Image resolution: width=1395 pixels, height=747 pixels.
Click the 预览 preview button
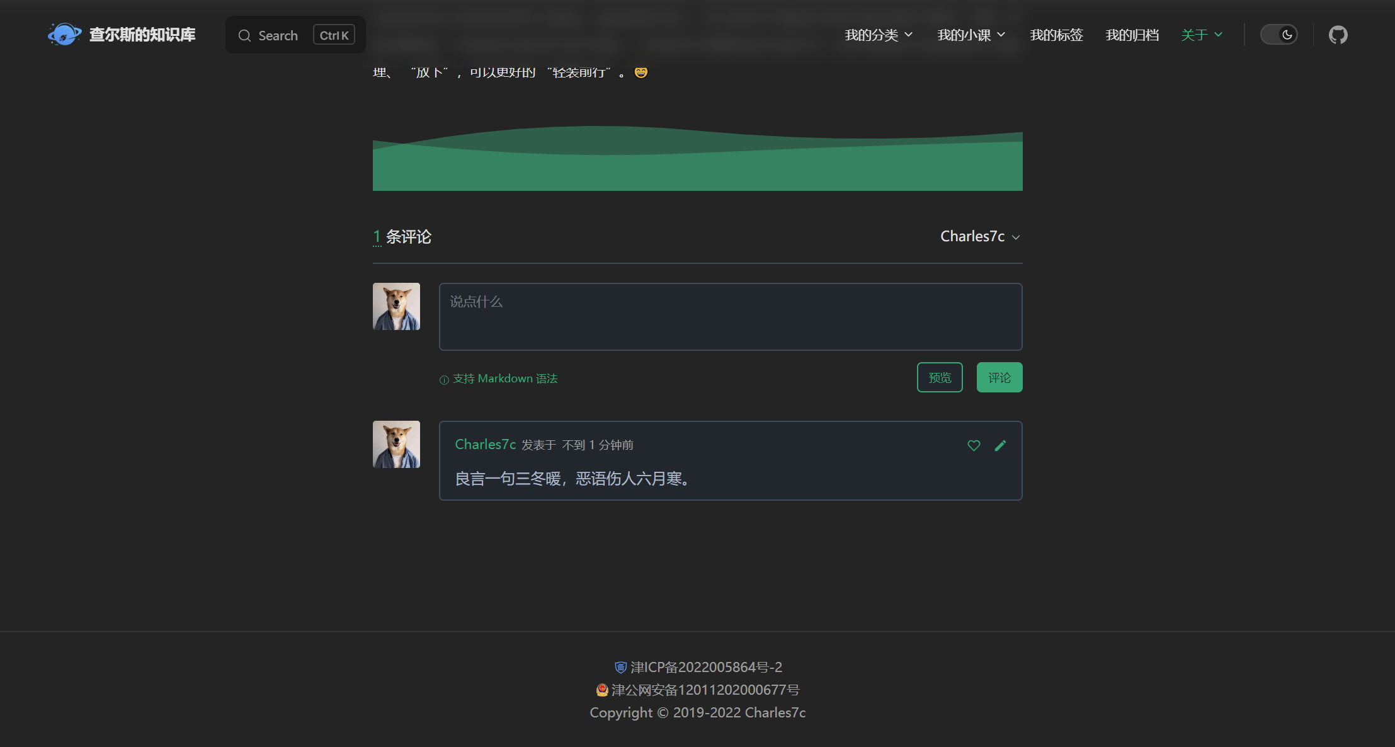click(x=939, y=377)
